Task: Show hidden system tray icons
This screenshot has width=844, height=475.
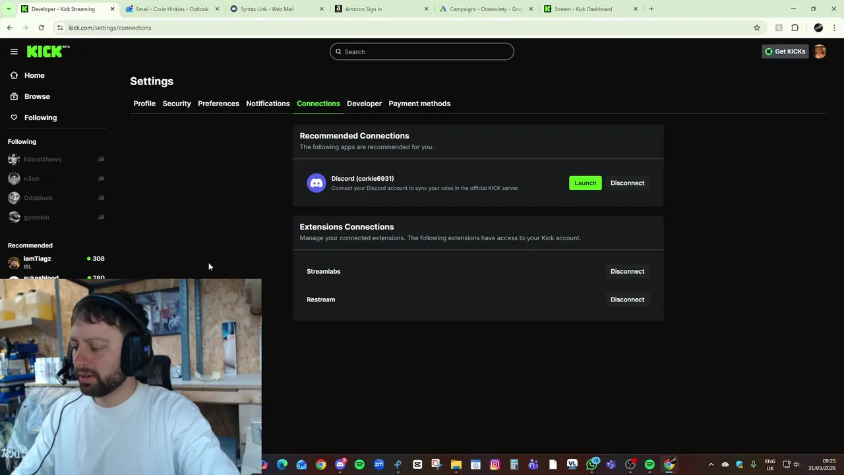Action: [x=711, y=464]
